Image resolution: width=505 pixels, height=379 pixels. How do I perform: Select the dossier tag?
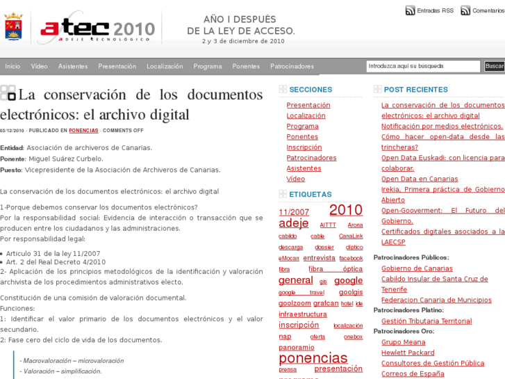tap(324, 248)
